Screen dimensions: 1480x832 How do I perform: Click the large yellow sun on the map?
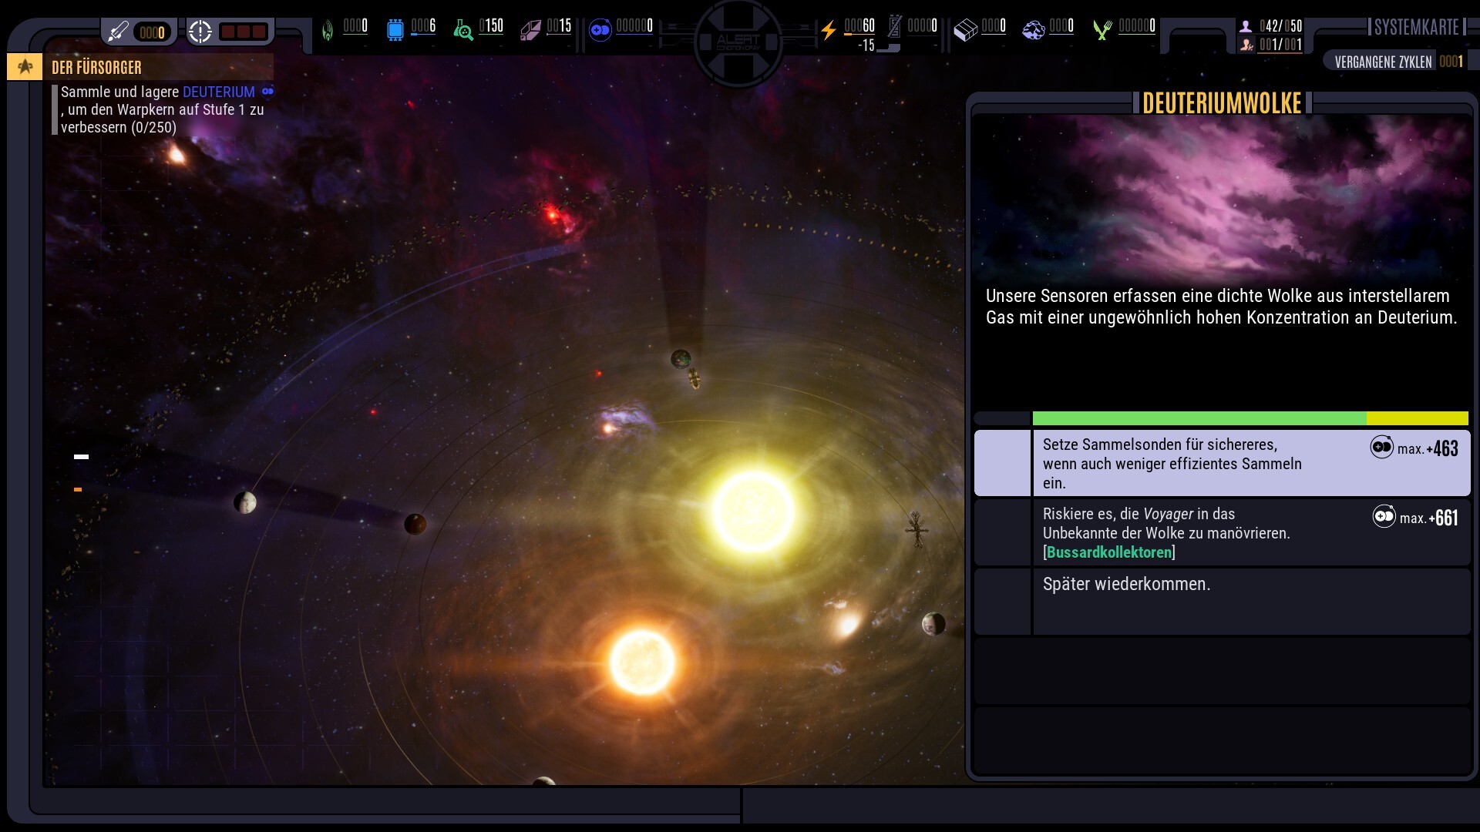coord(753,511)
